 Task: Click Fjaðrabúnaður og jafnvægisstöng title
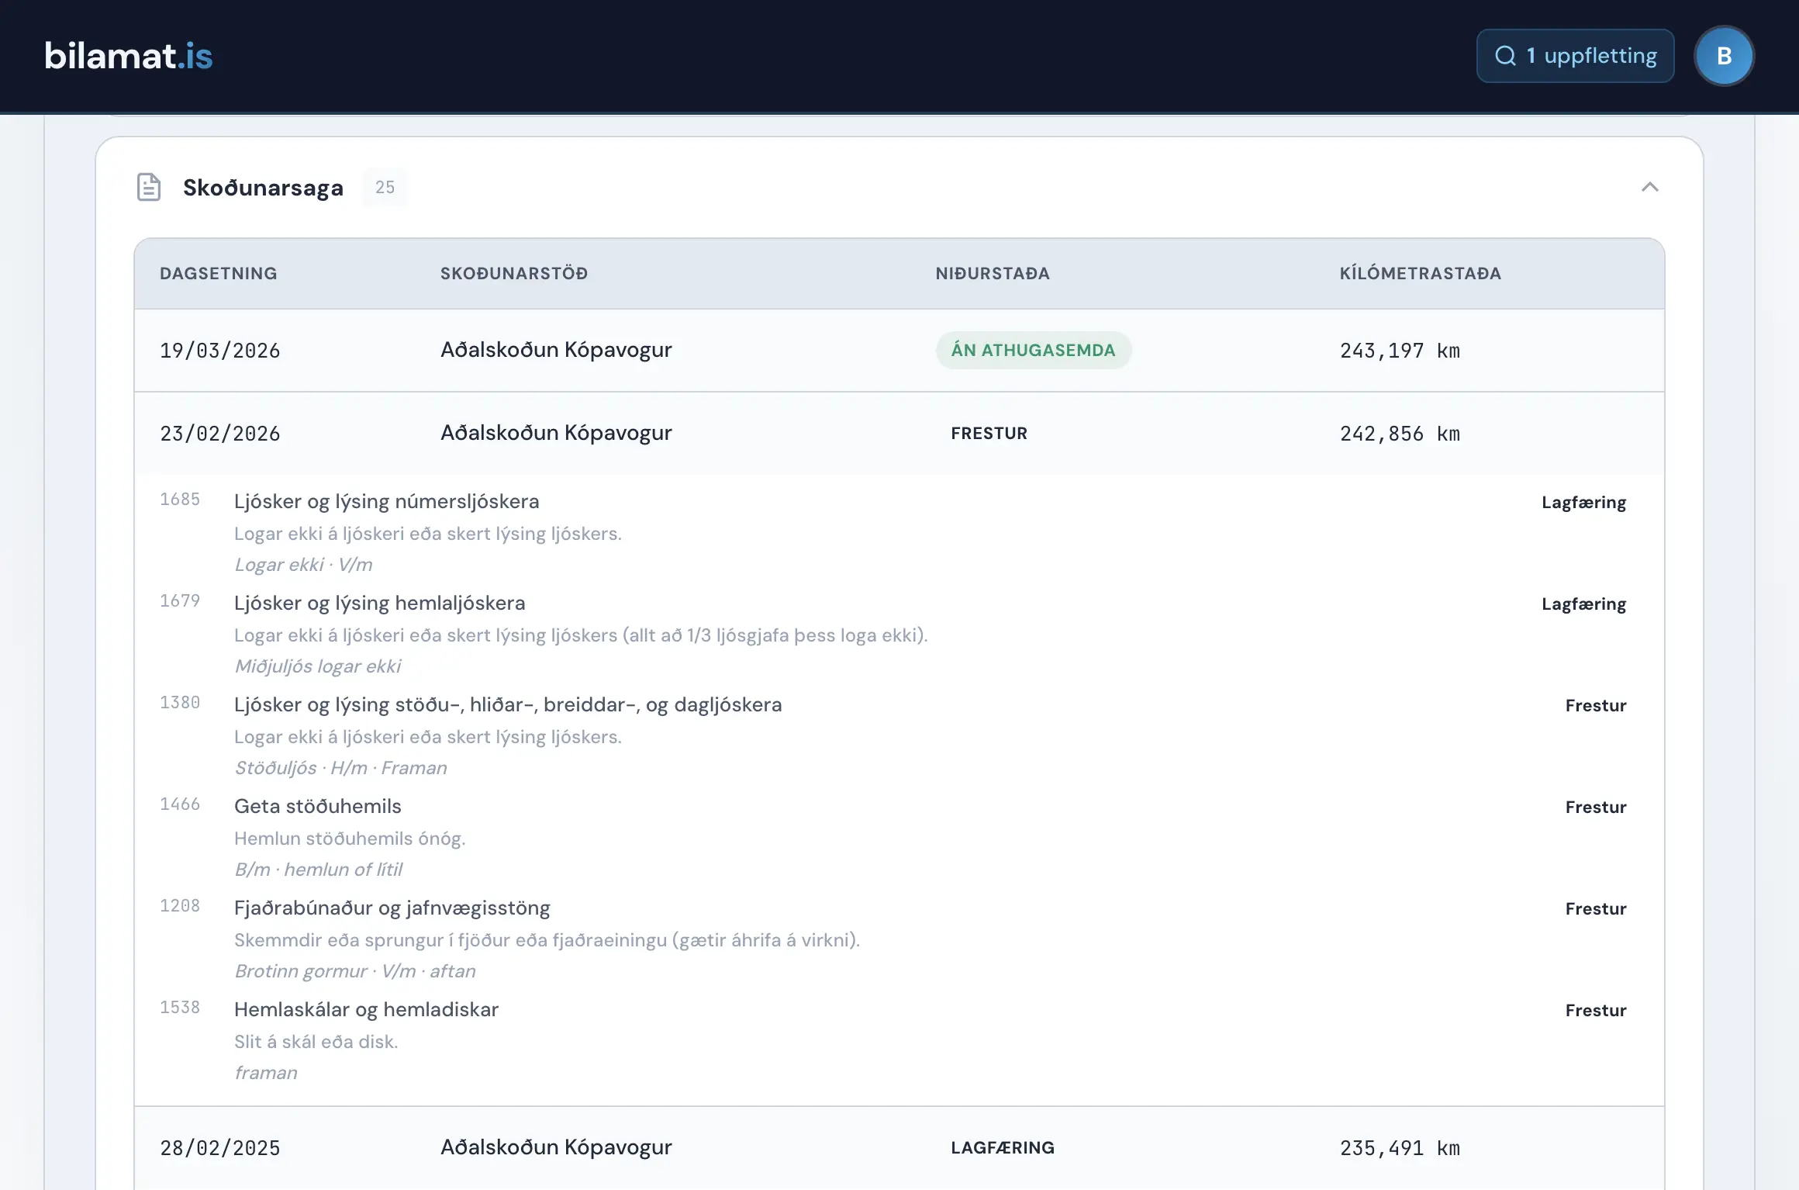(x=392, y=908)
